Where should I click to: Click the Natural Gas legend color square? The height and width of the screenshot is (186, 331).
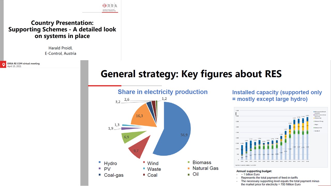point(189,168)
